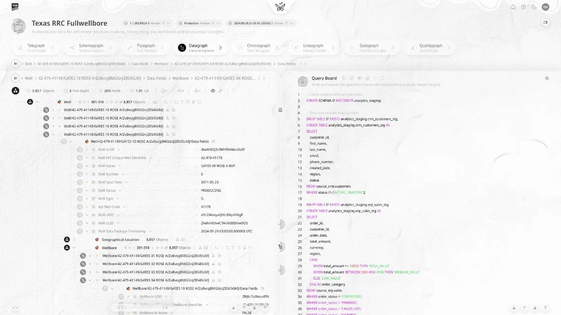
Task: Open the Edition dropdown
Action: click(260, 23)
